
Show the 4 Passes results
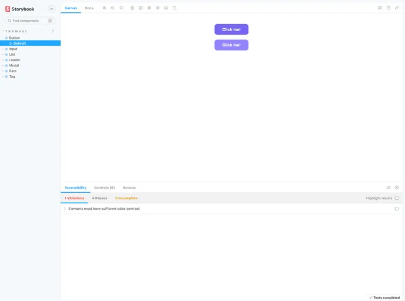99,198
